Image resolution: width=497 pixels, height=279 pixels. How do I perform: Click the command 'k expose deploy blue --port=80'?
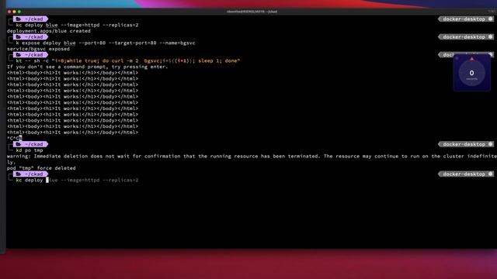tap(61, 43)
